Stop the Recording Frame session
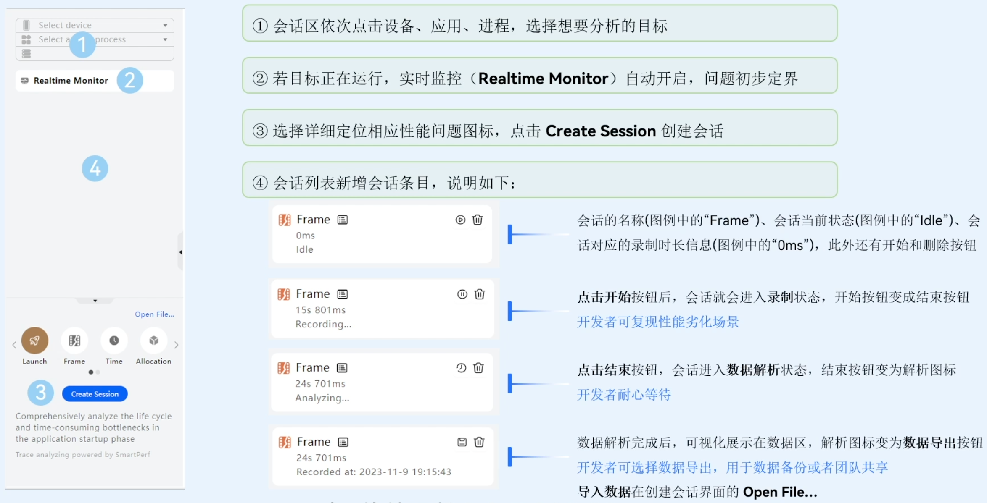The image size is (987, 503). [462, 294]
